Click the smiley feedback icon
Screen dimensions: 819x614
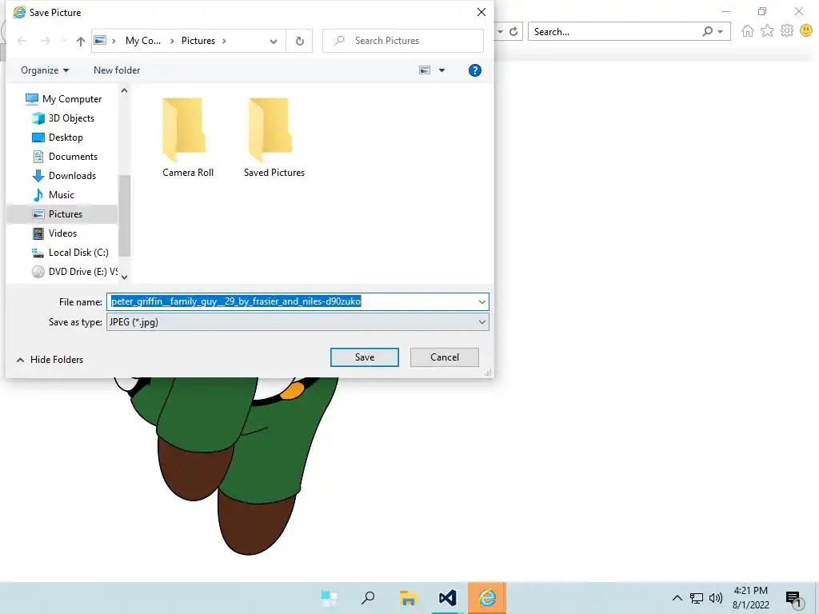[x=806, y=31]
